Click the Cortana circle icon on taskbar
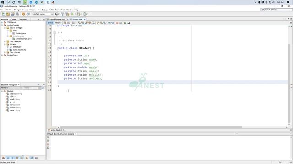 click(x=14, y=2)
